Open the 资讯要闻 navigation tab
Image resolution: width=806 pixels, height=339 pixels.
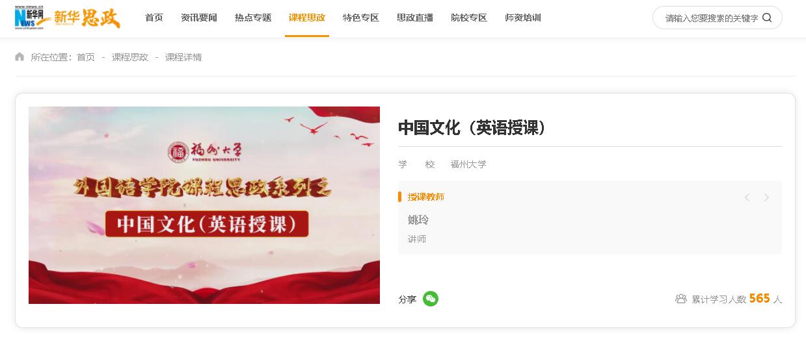(x=199, y=18)
